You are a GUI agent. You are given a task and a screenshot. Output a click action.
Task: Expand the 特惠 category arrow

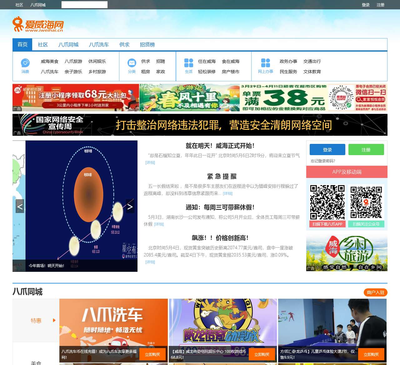click(x=54, y=320)
